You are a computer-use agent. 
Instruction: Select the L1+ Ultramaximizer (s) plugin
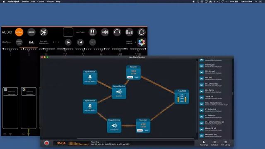click(215, 123)
